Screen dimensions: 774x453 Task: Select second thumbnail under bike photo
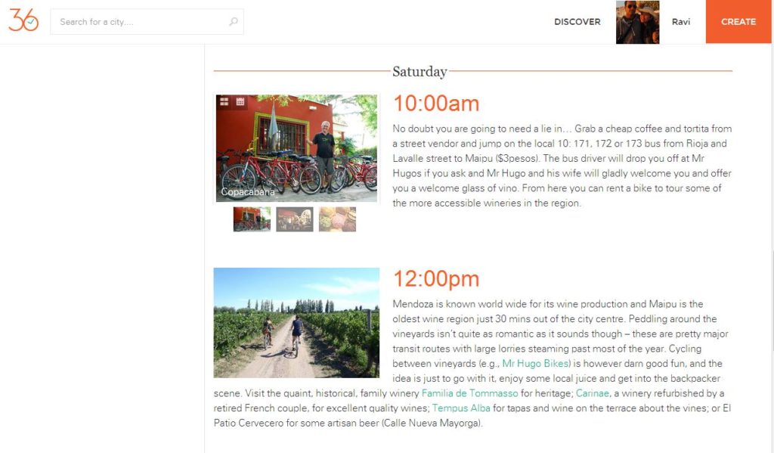[x=295, y=219]
